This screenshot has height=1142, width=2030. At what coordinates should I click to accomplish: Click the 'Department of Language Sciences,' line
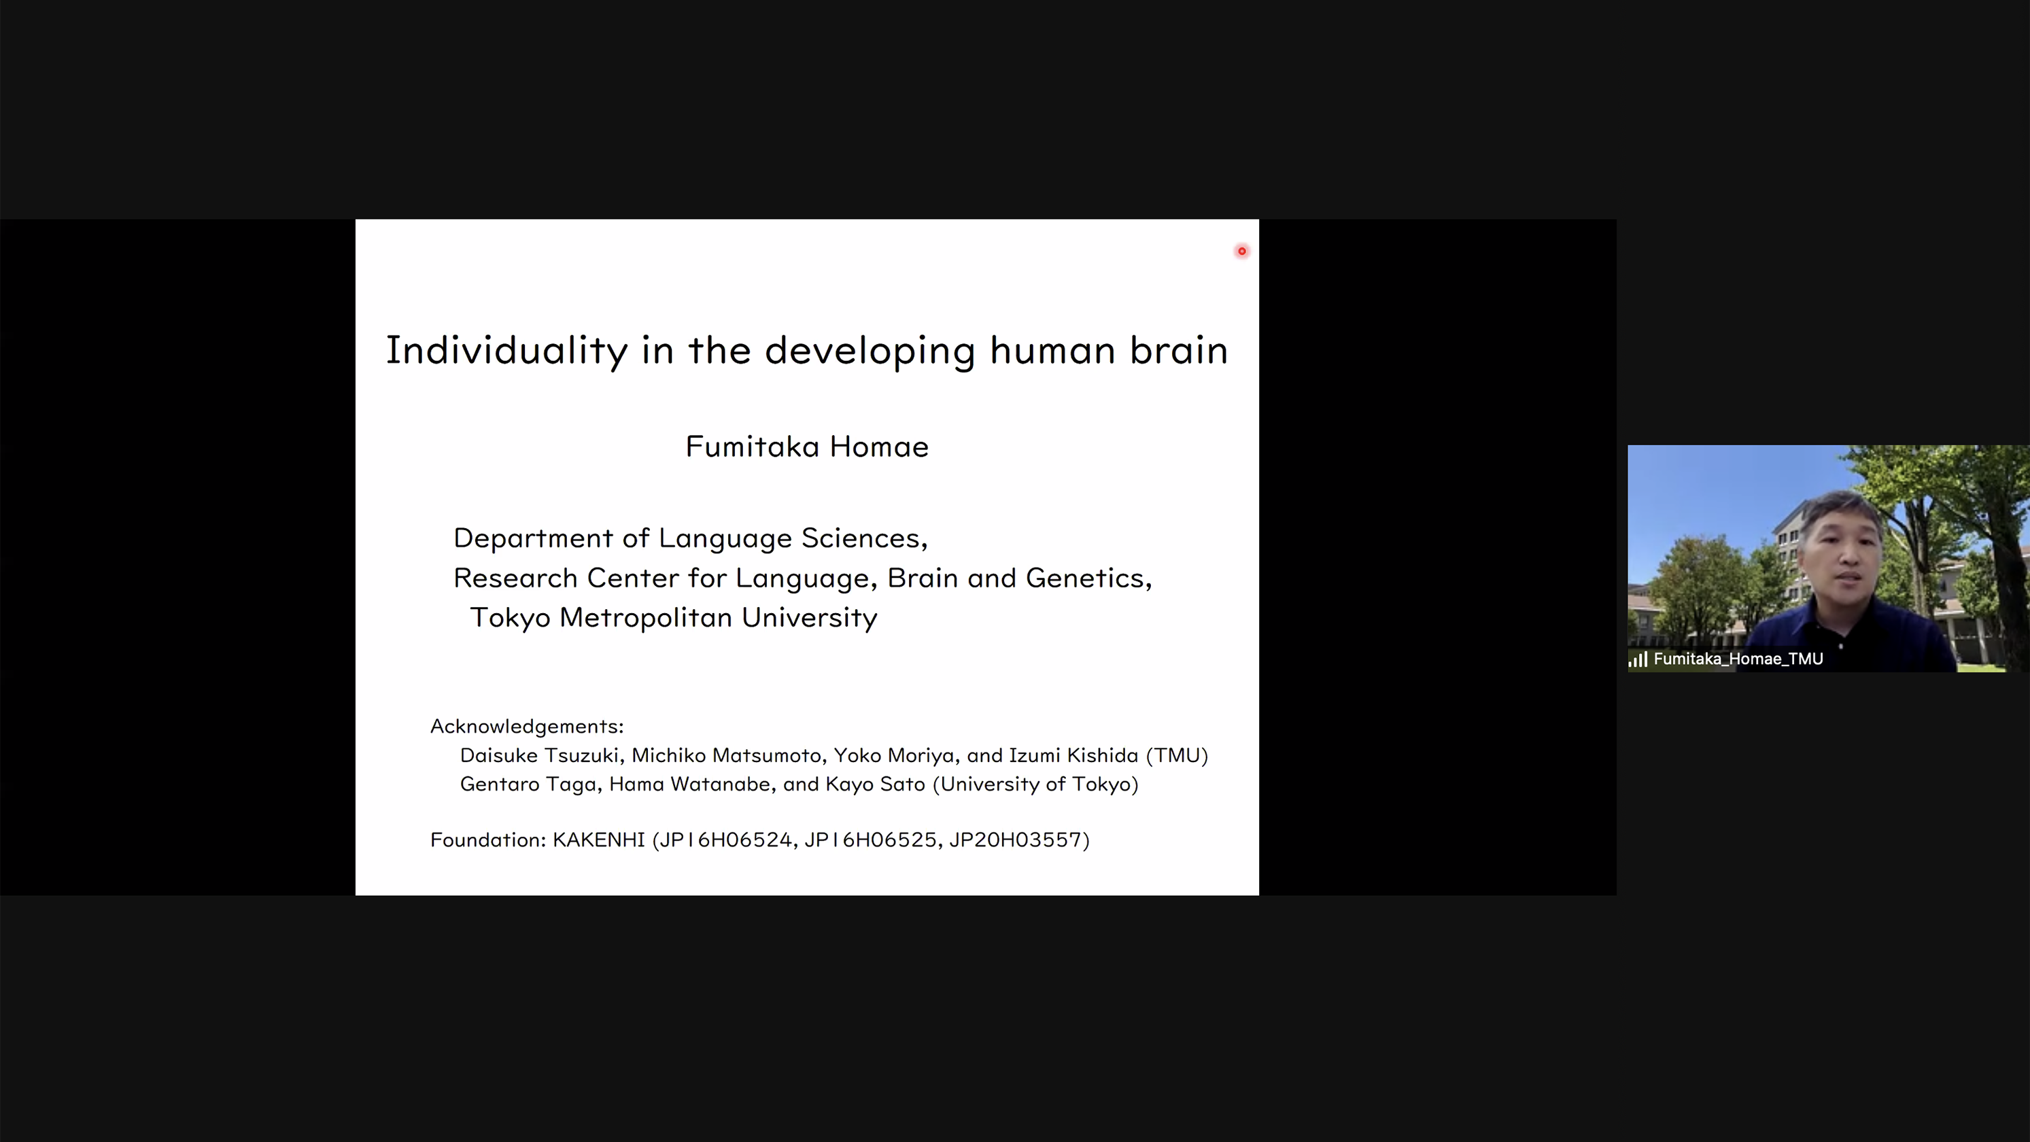690,538
